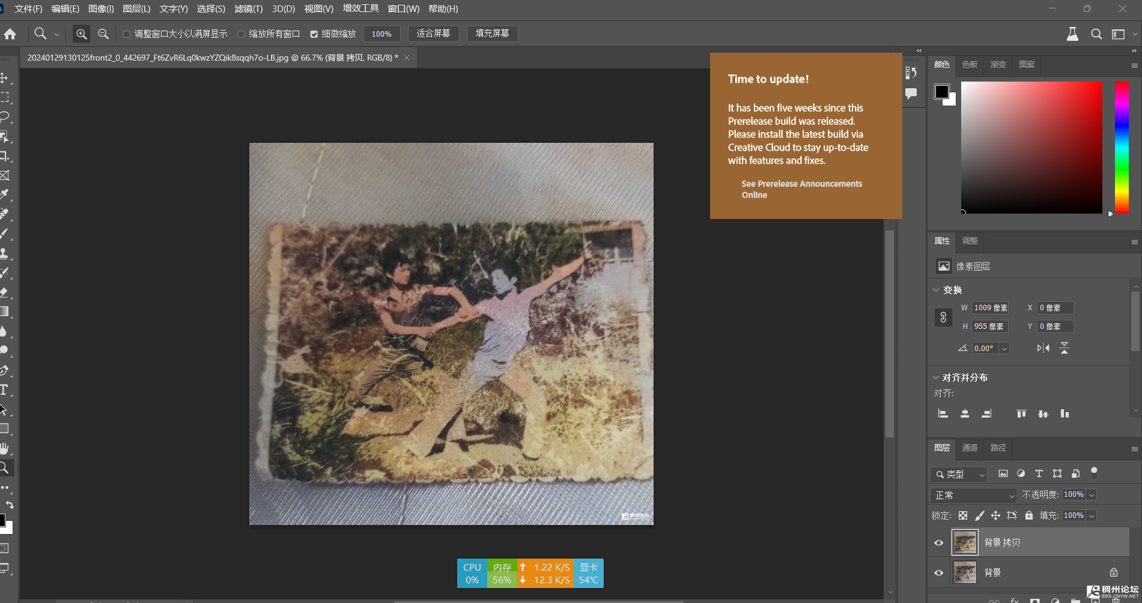The height and width of the screenshot is (603, 1142).
Task: Select the Eraser tool
Action: 4,292
